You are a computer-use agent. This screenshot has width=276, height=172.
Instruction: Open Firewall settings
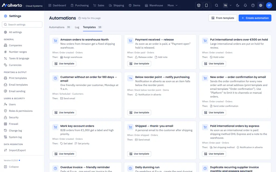click(x=22, y=124)
